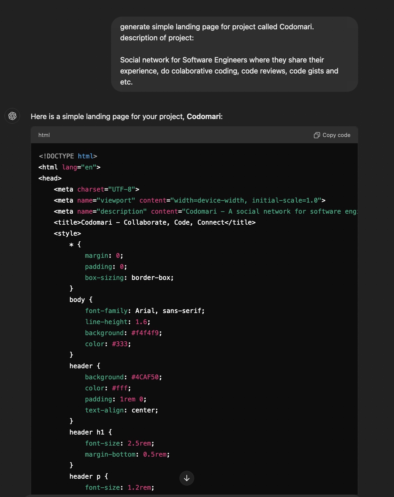394x497 pixels.
Task: Click the 'header p {' selector line
Action: coord(89,476)
